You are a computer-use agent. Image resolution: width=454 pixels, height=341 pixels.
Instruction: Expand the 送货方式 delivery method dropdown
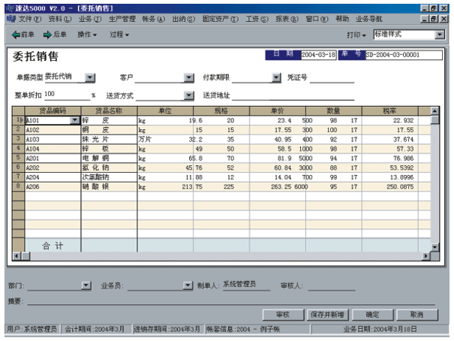click(x=188, y=95)
